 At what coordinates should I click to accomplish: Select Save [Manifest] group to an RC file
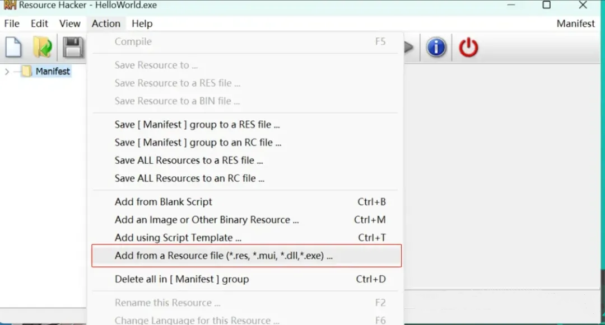(x=246, y=143)
